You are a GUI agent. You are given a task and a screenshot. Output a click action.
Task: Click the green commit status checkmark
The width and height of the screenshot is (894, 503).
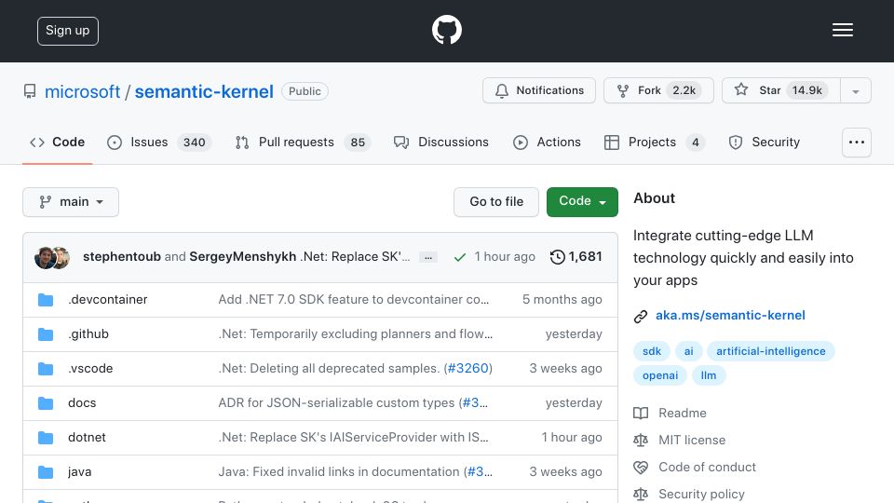(459, 257)
